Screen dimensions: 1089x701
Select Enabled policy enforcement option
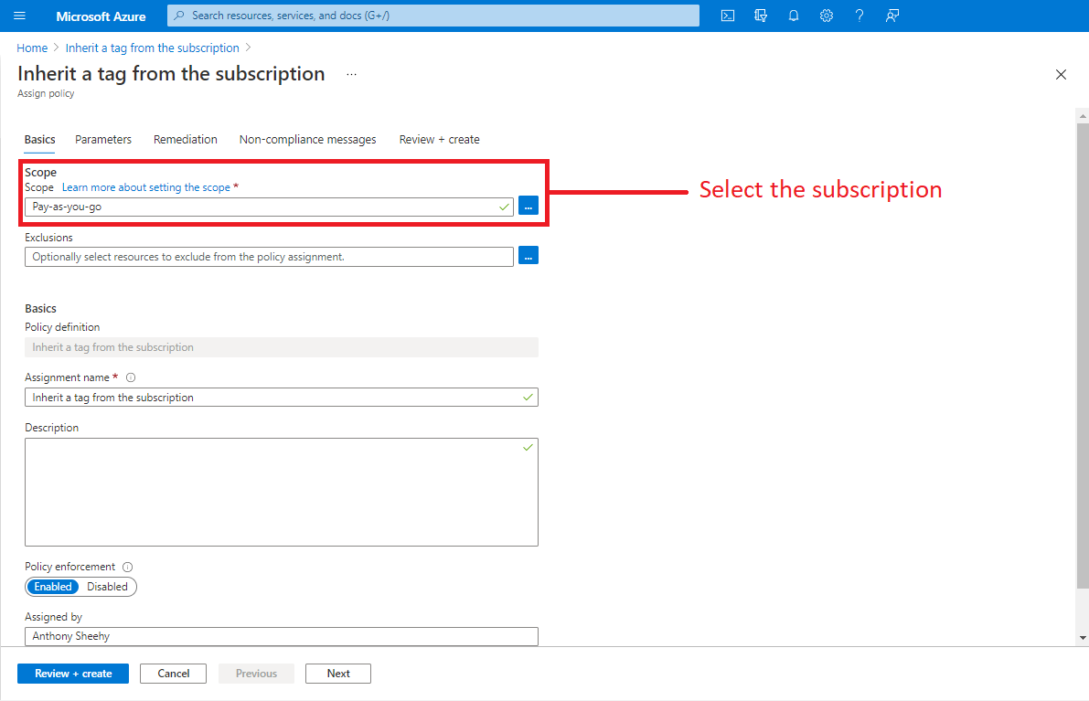pyautogui.click(x=53, y=587)
